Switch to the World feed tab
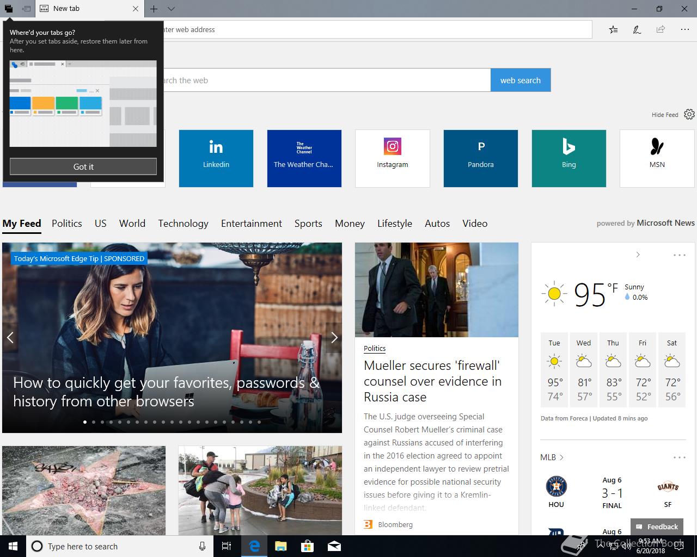Image resolution: width=697 pixels, height=557 pixels. pos(132,224)
